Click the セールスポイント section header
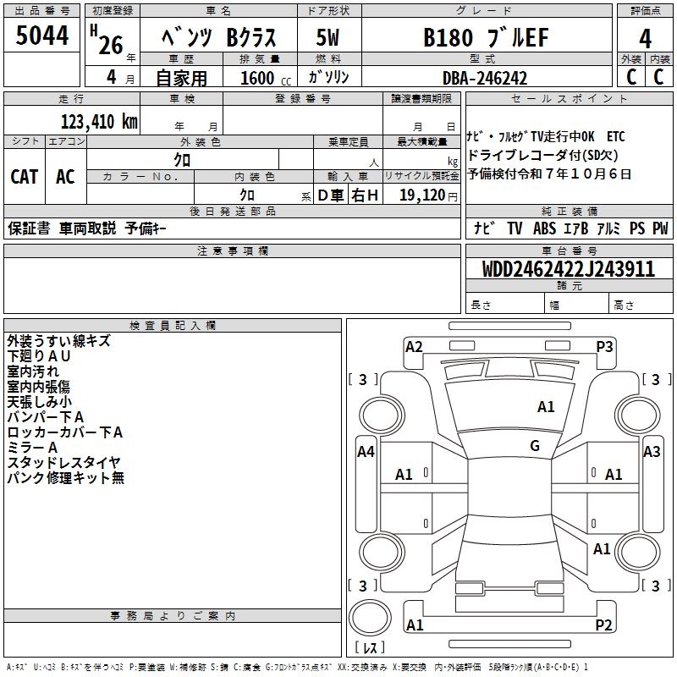The image size is (677, 677). click(569, 99)
